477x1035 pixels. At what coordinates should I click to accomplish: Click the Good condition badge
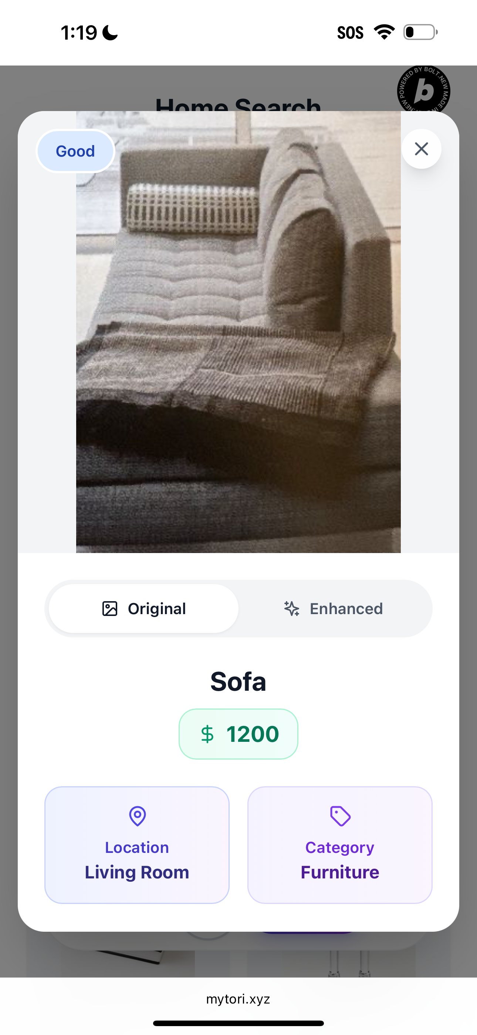[x=75, y=151]
